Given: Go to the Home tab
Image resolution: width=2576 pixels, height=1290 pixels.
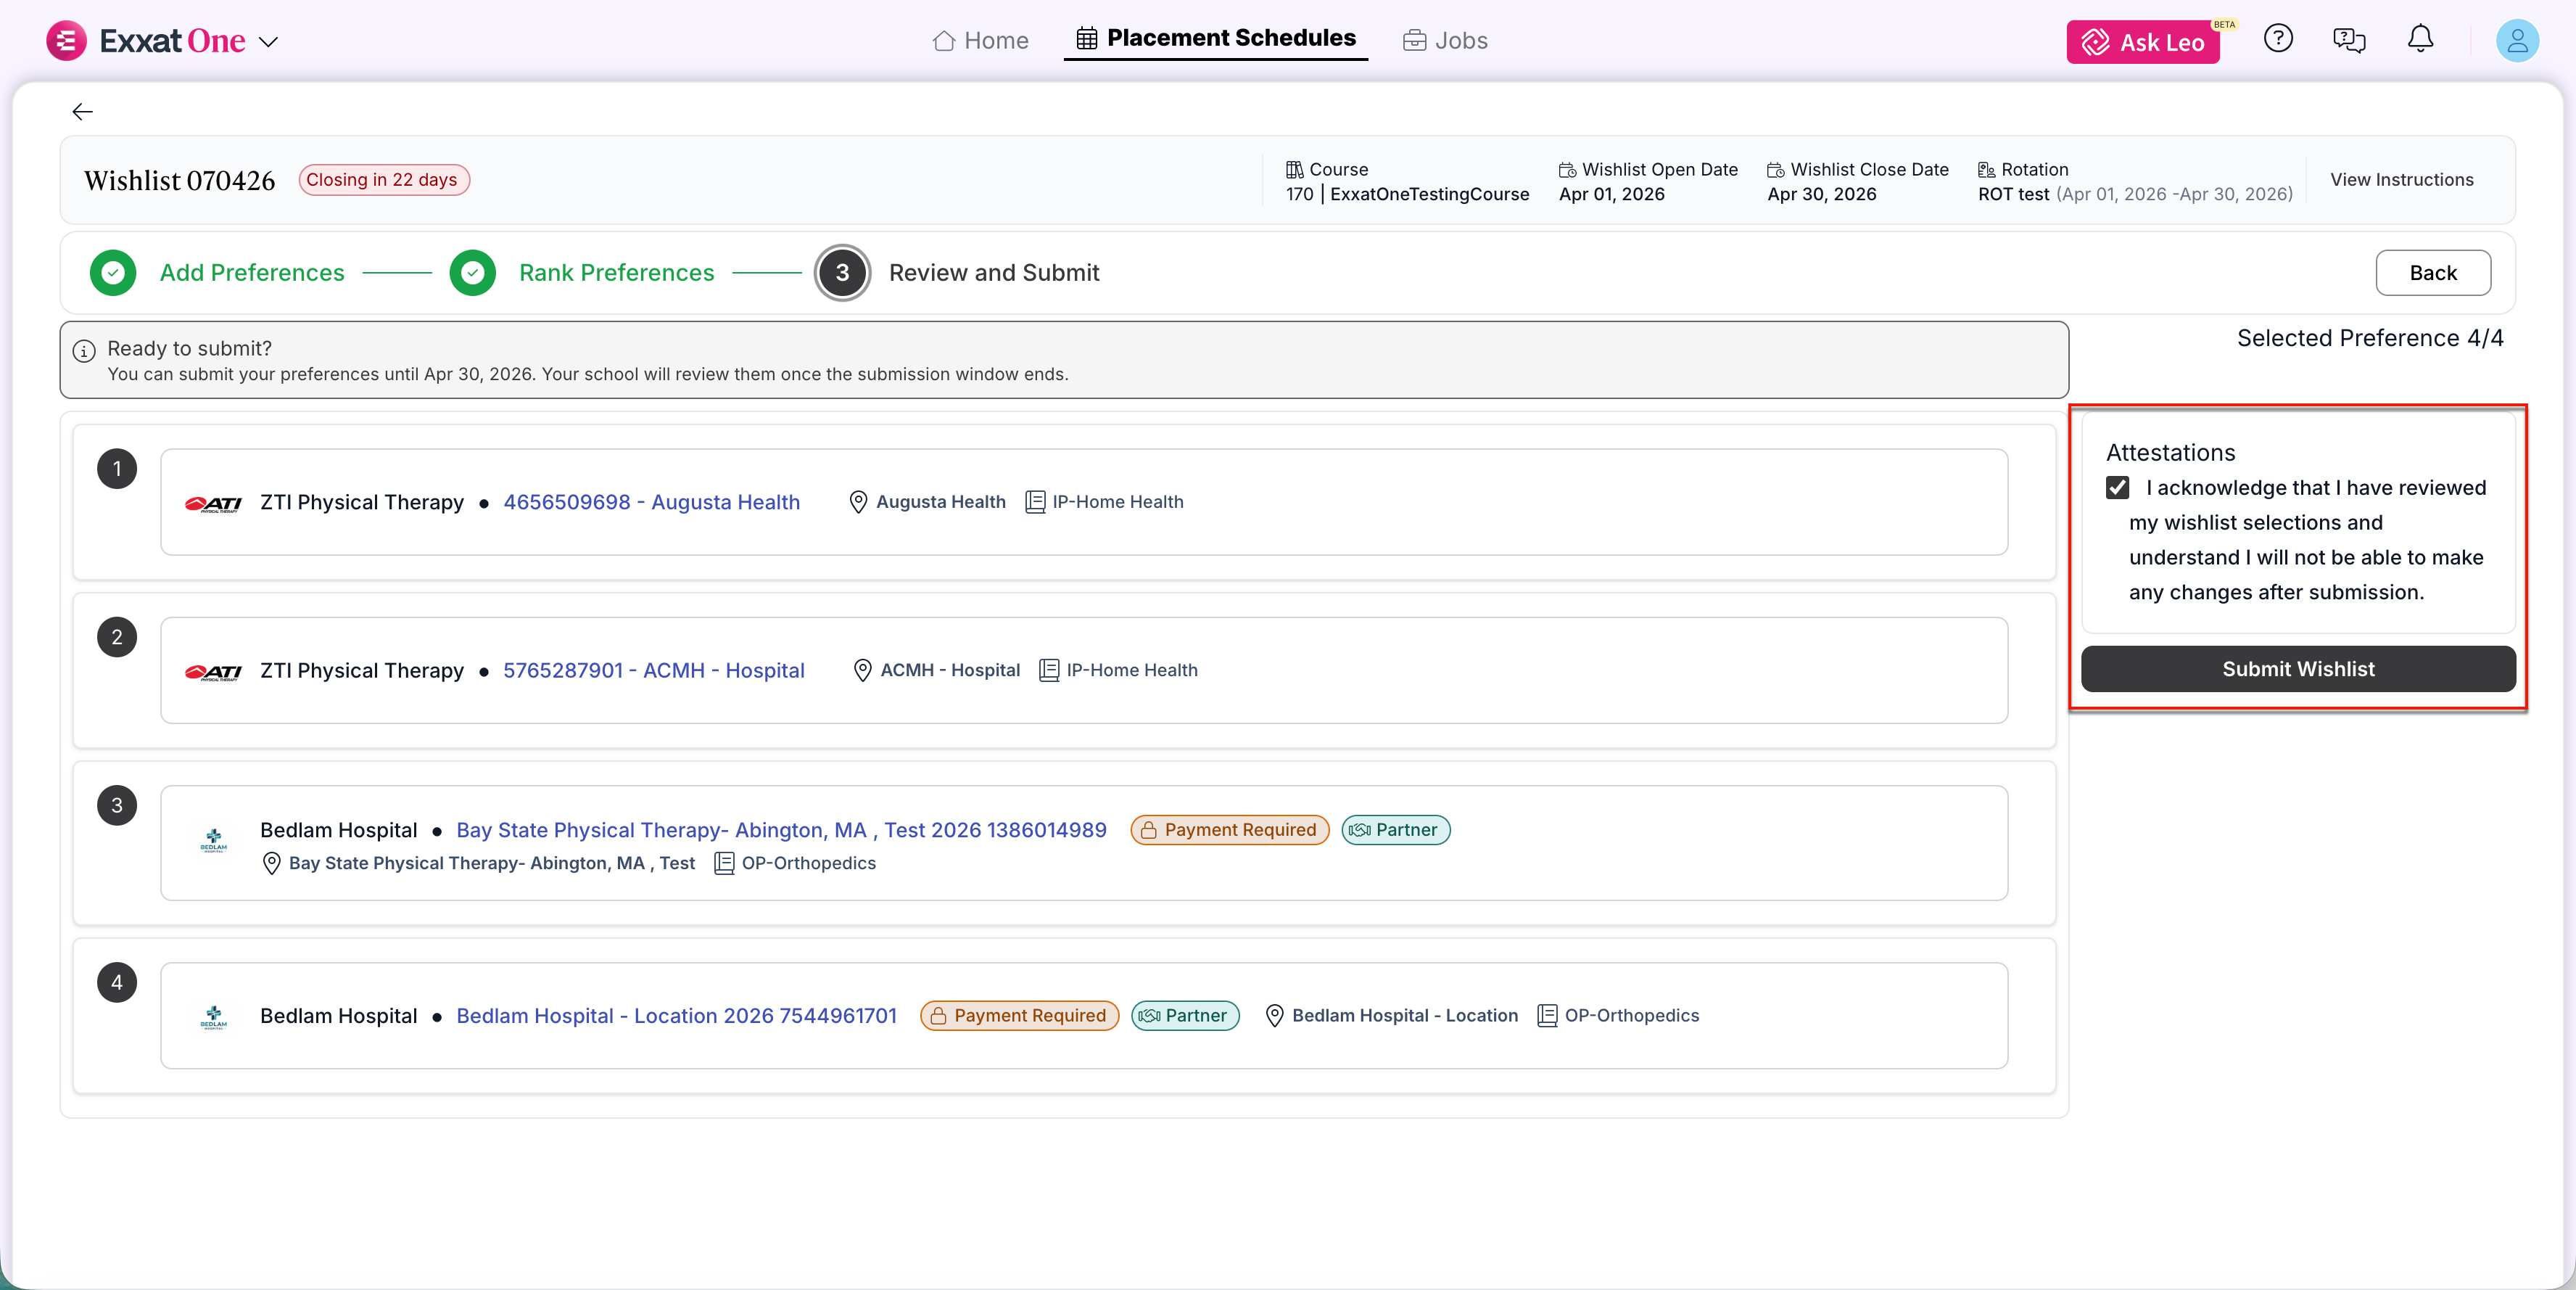Looking at the screenshot, I should 980,41.
